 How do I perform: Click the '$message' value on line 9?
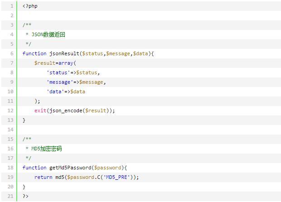point(91,82)
